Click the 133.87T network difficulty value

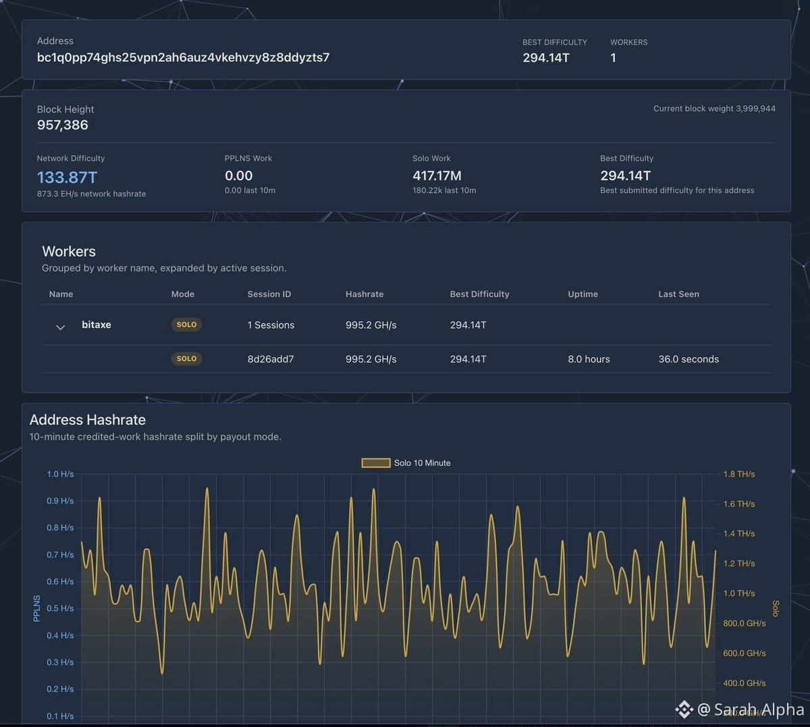67,178
